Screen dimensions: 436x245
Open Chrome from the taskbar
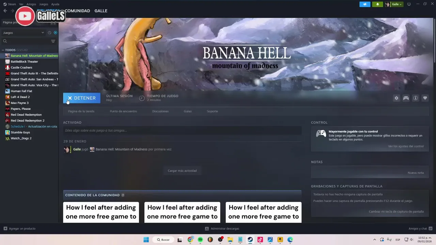190,240
